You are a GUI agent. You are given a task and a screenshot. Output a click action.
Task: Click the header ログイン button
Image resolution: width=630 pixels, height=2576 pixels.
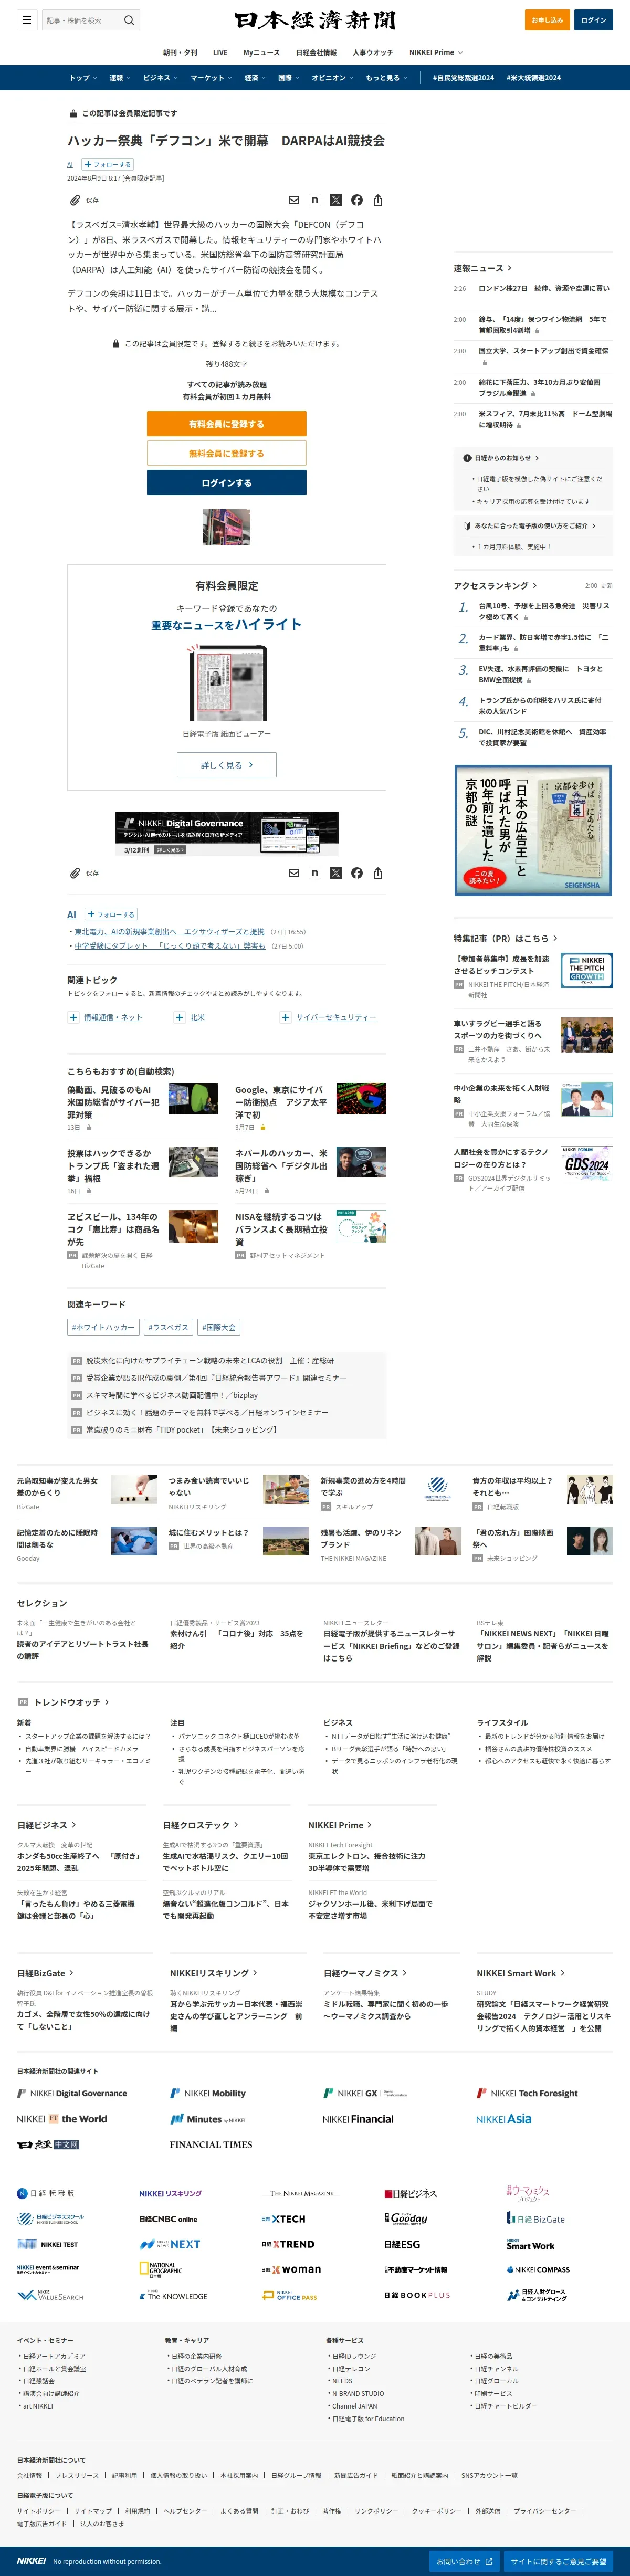(x=594, y=20)
